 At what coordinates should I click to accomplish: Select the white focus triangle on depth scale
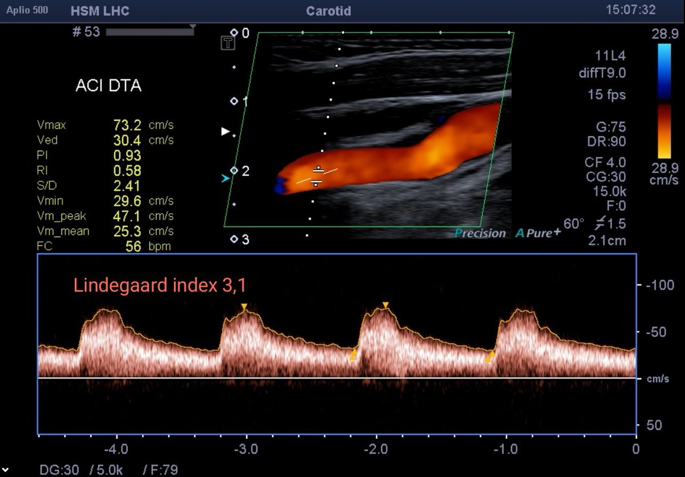point(225,132)
